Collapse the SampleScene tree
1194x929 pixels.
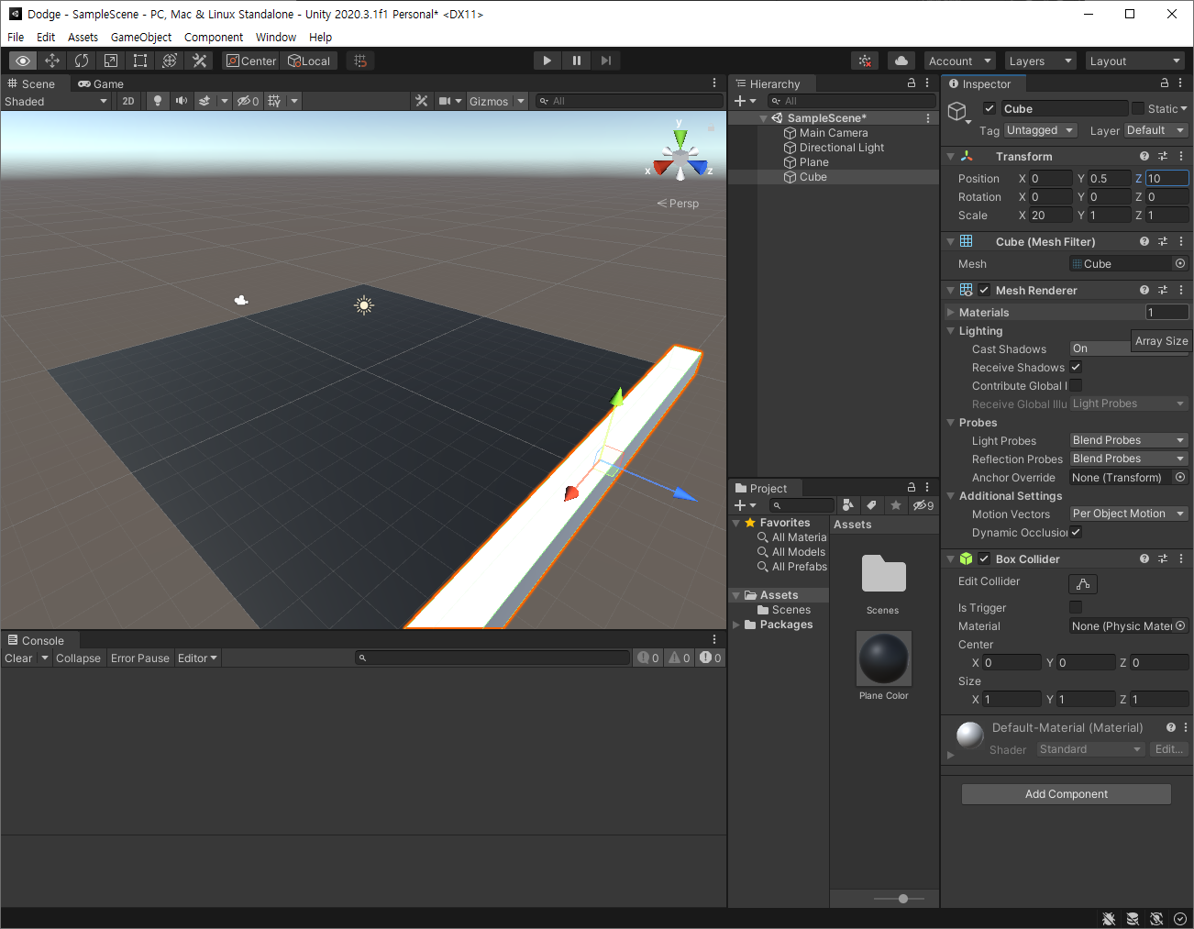pyautogui.click(x=764, y=118)
